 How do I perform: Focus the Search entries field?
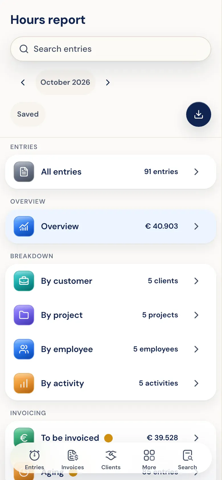[111, 49]
